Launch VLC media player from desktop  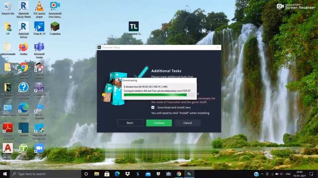click(x=39, y=9)
